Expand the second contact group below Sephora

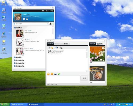[15, 57]
